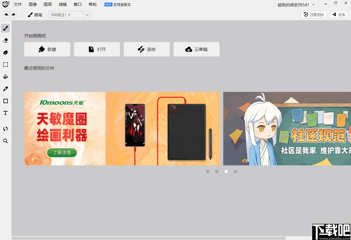Image resolution: width=351 pixels, height=240 pixels.
Task: Open the 滤镜 menu
Action: pos(63,5)
